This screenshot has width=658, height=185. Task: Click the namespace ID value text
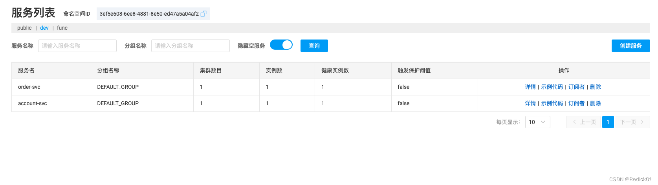click(149, 14)
